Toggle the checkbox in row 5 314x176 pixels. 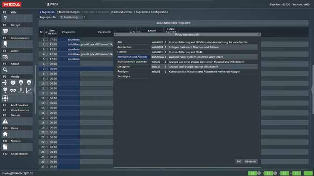tap(46, 59)
